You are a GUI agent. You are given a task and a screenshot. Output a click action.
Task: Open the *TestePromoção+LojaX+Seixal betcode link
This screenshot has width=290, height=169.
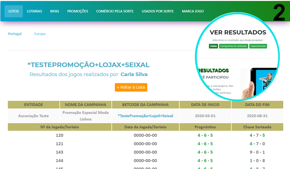click(145, 116)
